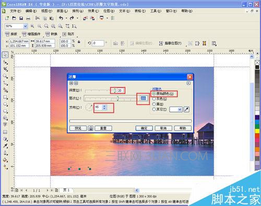The height and width of the screenshot is (206, 261).
Task: Click the 预览 preview button
Action: [78, 128]
